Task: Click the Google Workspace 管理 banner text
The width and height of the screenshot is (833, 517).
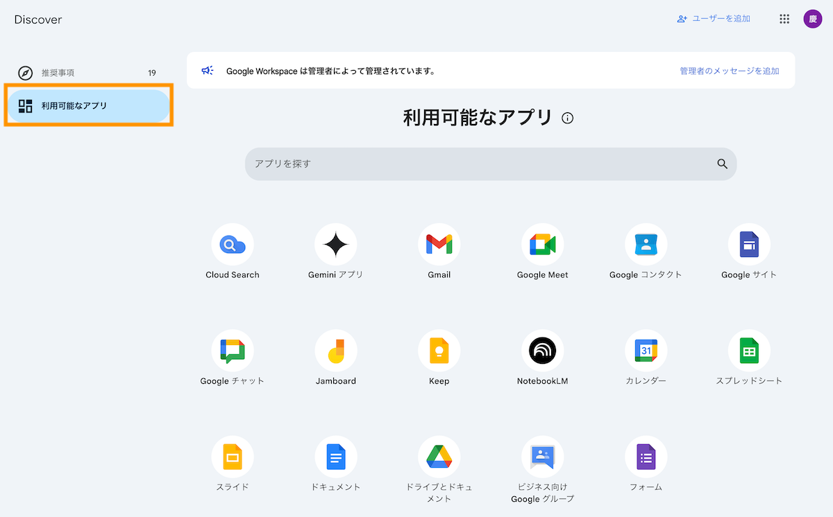Action: [331, 71]
